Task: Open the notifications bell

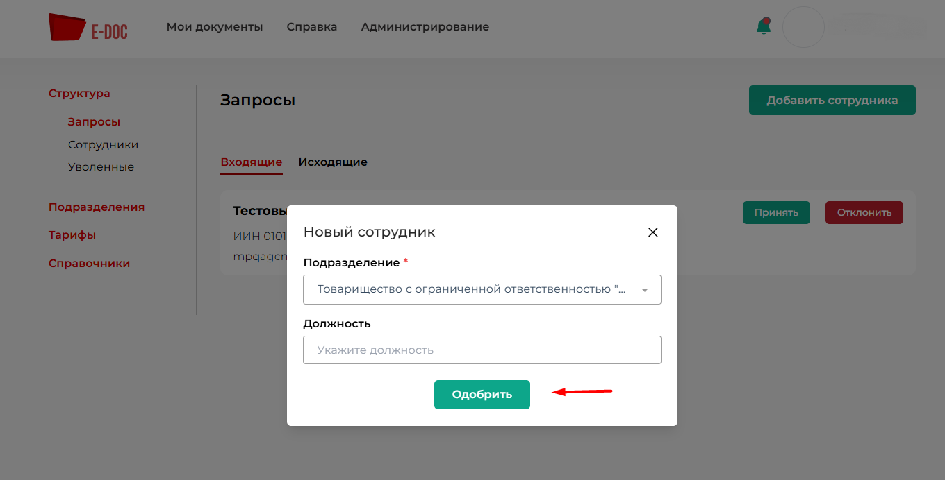Action: (763, 27)
